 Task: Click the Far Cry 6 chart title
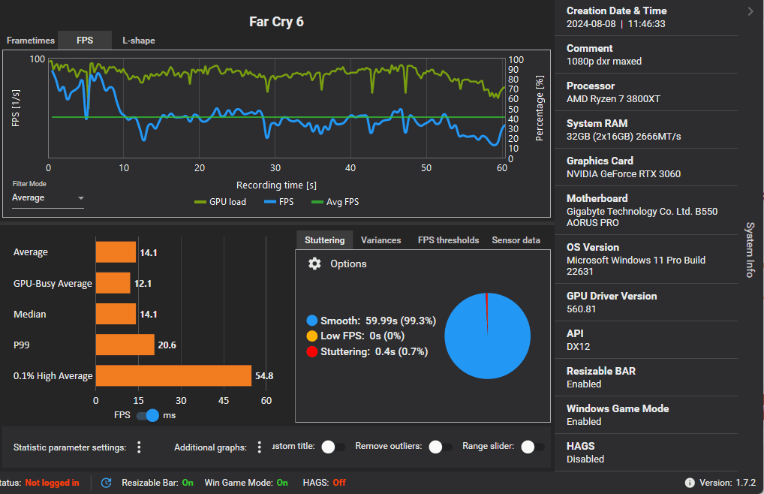[x=276, y=22]
